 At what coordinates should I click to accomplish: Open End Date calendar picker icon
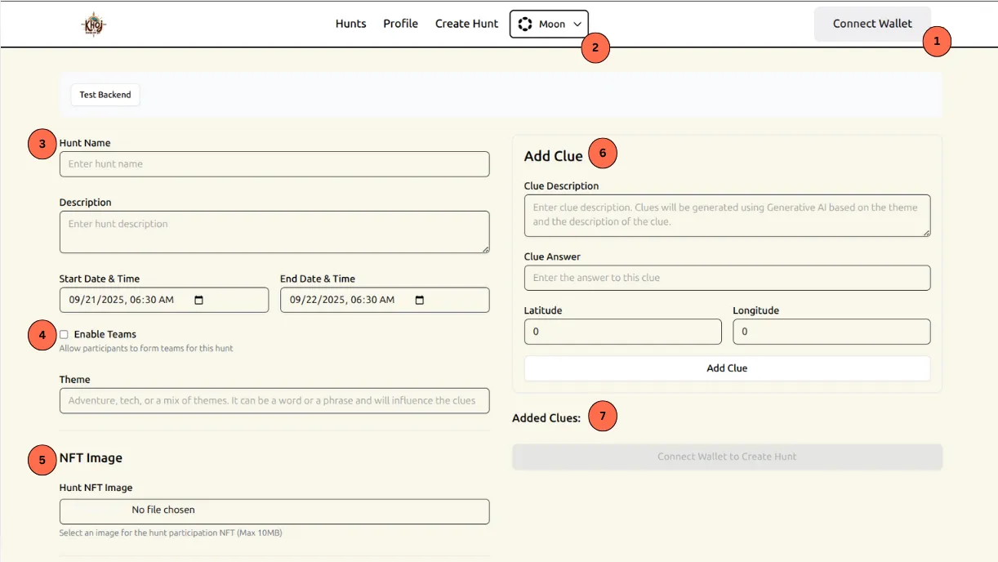point(420,300)
